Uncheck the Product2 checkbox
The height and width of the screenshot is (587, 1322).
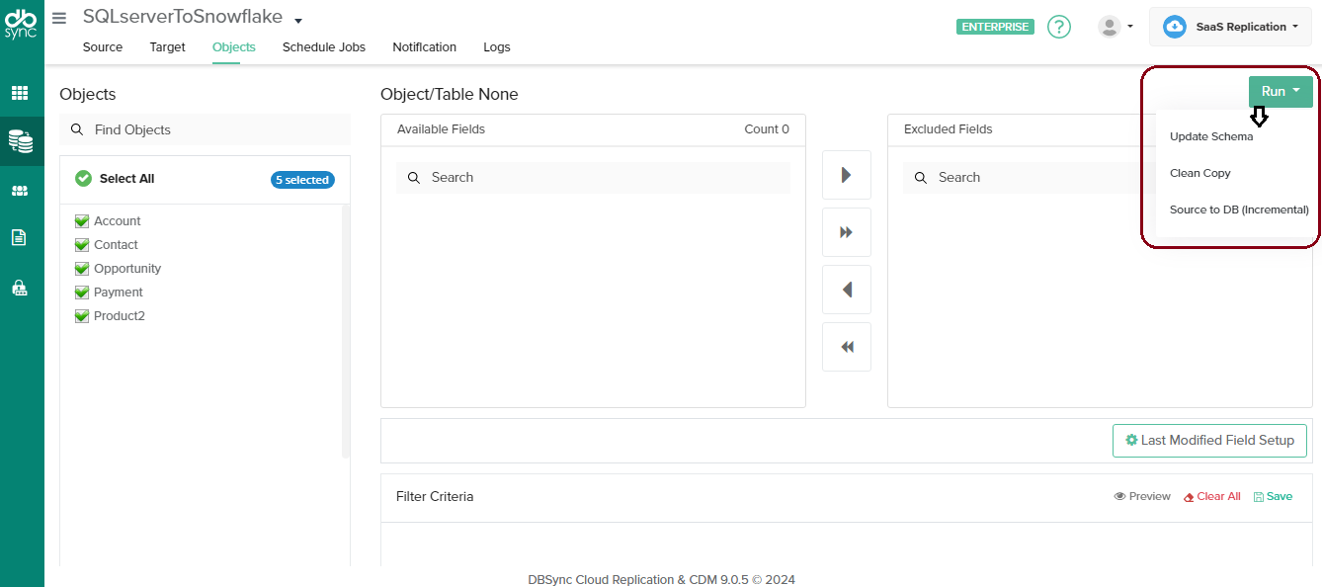tap(81, 315)
